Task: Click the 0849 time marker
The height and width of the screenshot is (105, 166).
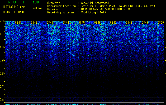Action: coord(145,23)
